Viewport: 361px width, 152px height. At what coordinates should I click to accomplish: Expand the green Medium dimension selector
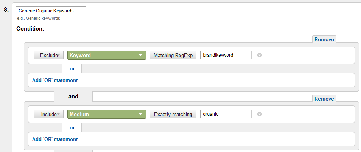point(107,114)
